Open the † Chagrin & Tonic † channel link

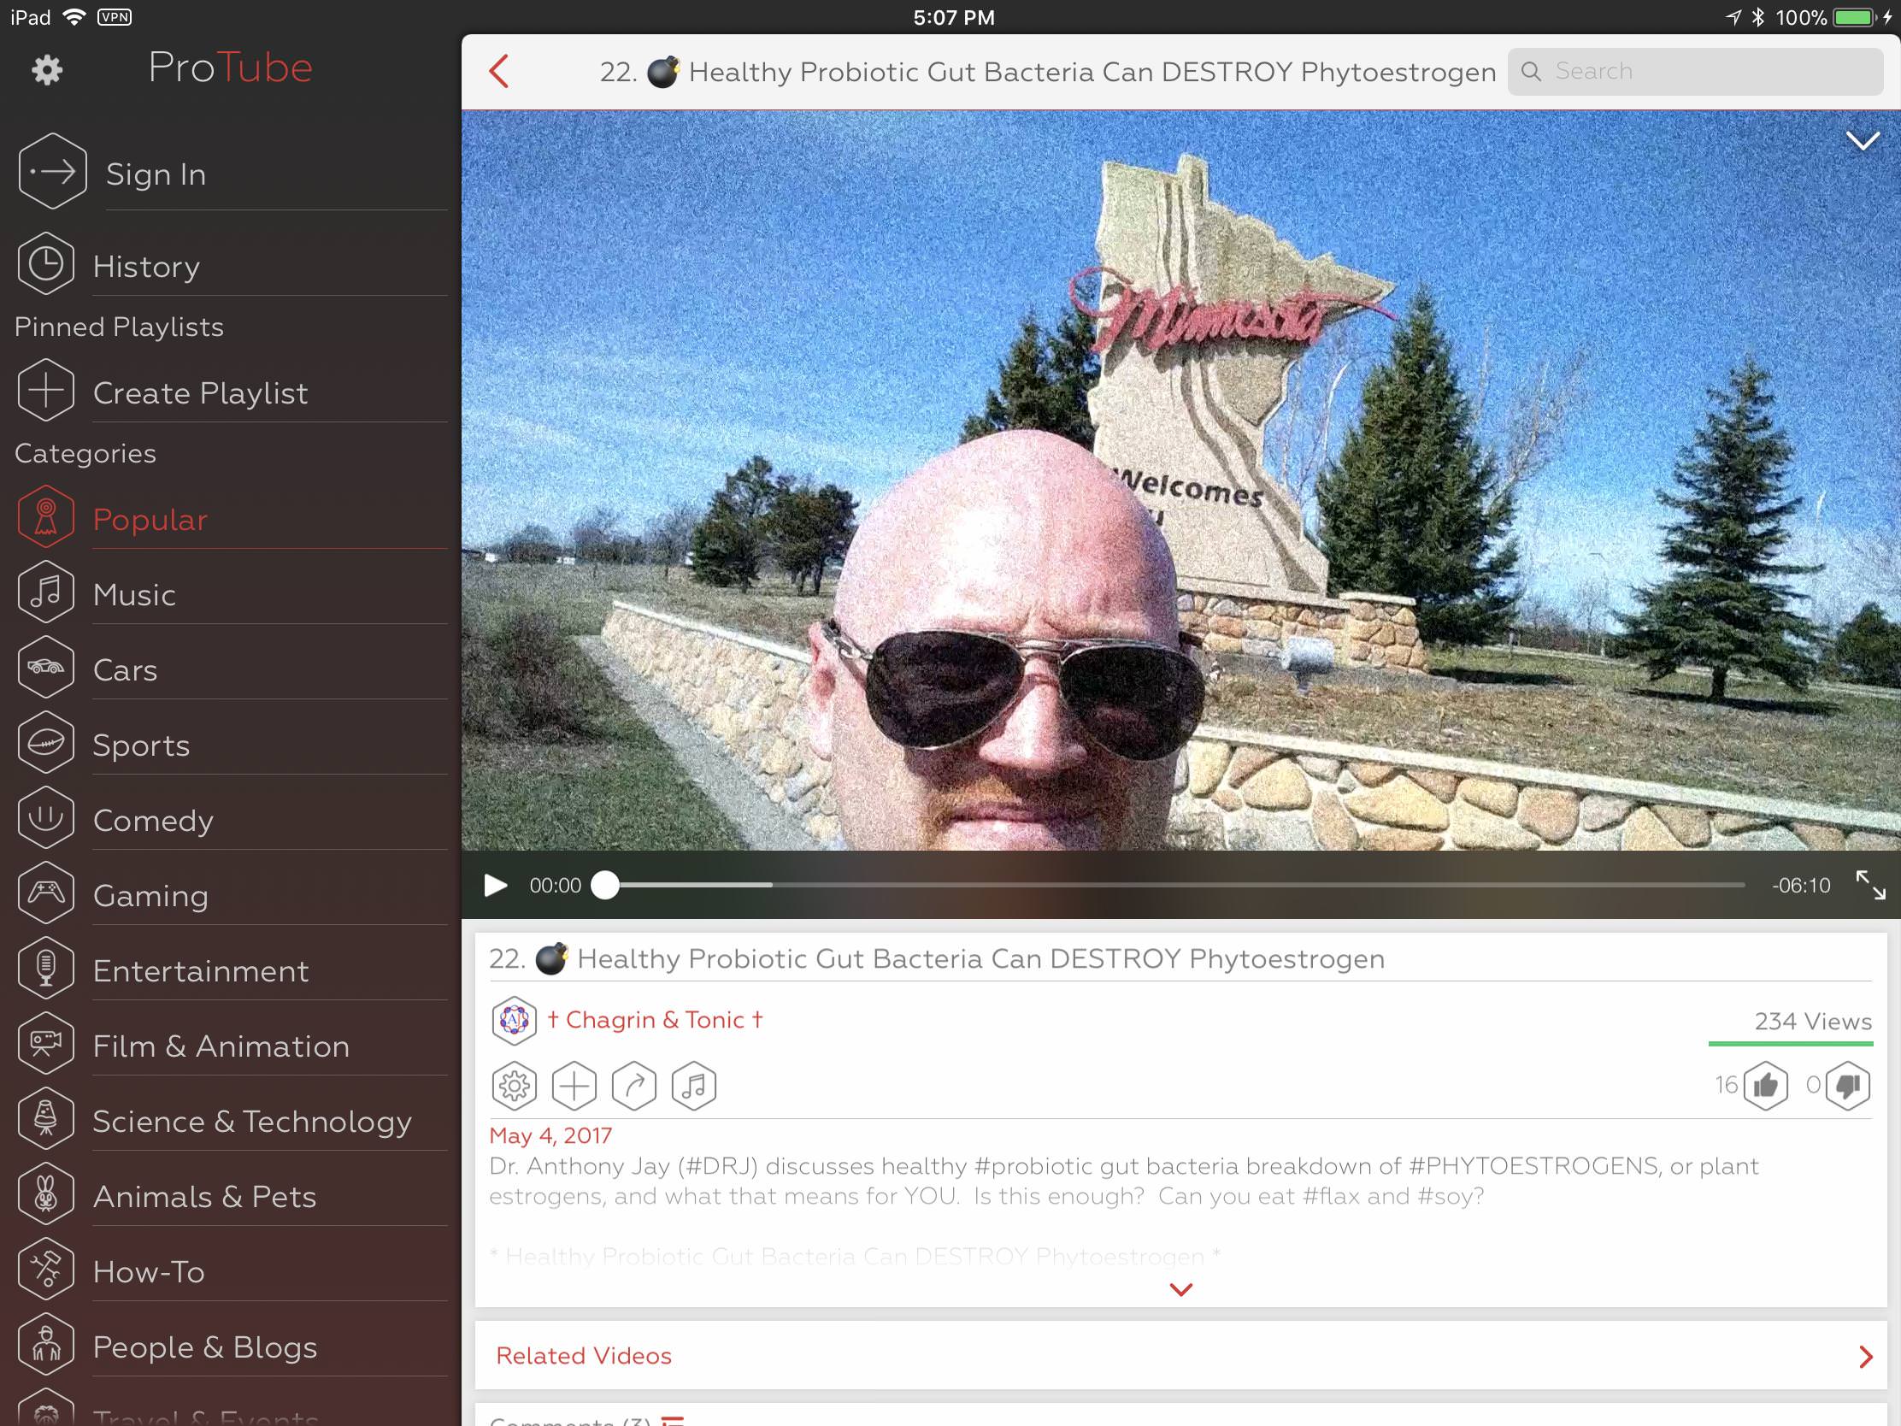(655, 1020)
